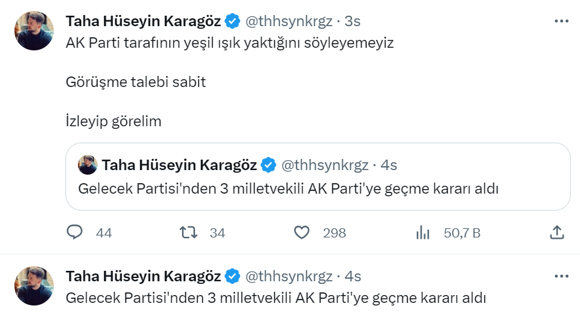Click the small avatar inside the quoted tweet

pyautogui.click(x=88, y=164)
